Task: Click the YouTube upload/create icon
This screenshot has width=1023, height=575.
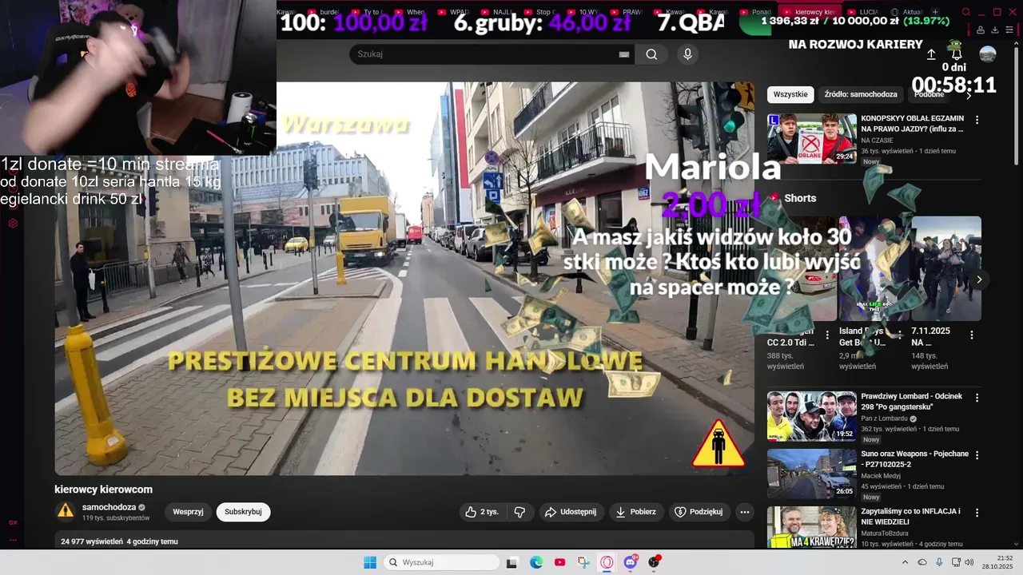Action: 931,54
